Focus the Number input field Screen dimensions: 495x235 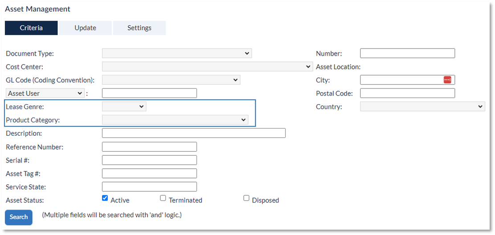click(x=408, y=53)
